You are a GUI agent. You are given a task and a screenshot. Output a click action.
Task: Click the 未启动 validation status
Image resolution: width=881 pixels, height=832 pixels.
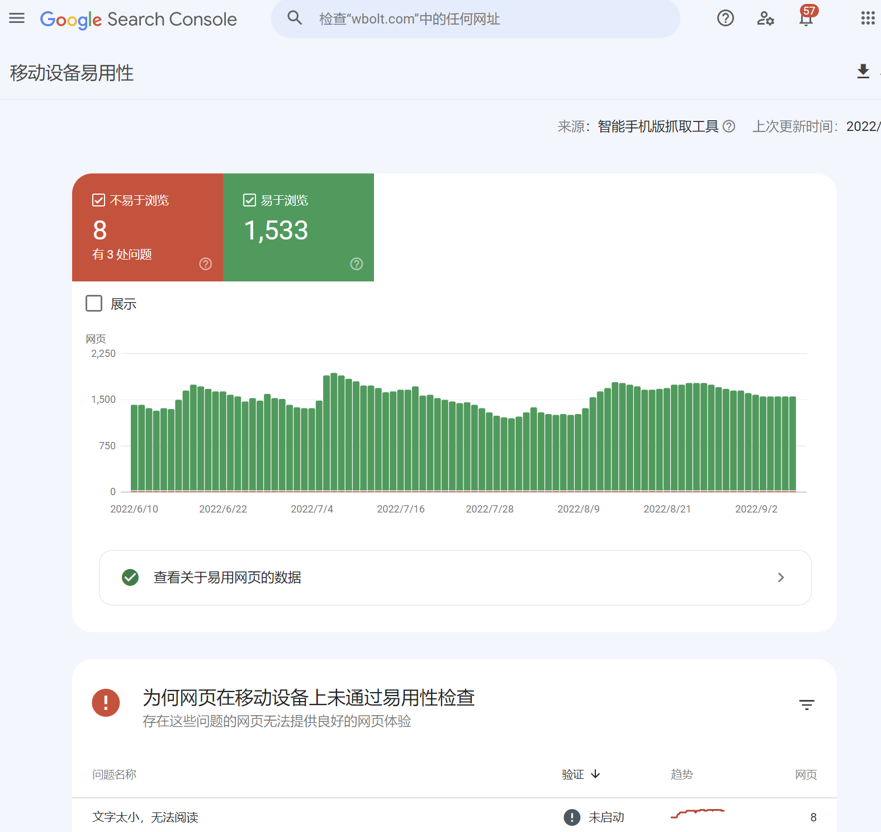tap(607, 817)
